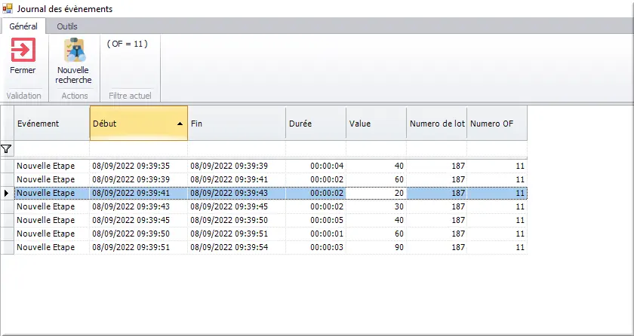This screenshot has width=634, height=336.
Task: Click start time 08/09/2022 09:39:43
Action: coord(131,206)
